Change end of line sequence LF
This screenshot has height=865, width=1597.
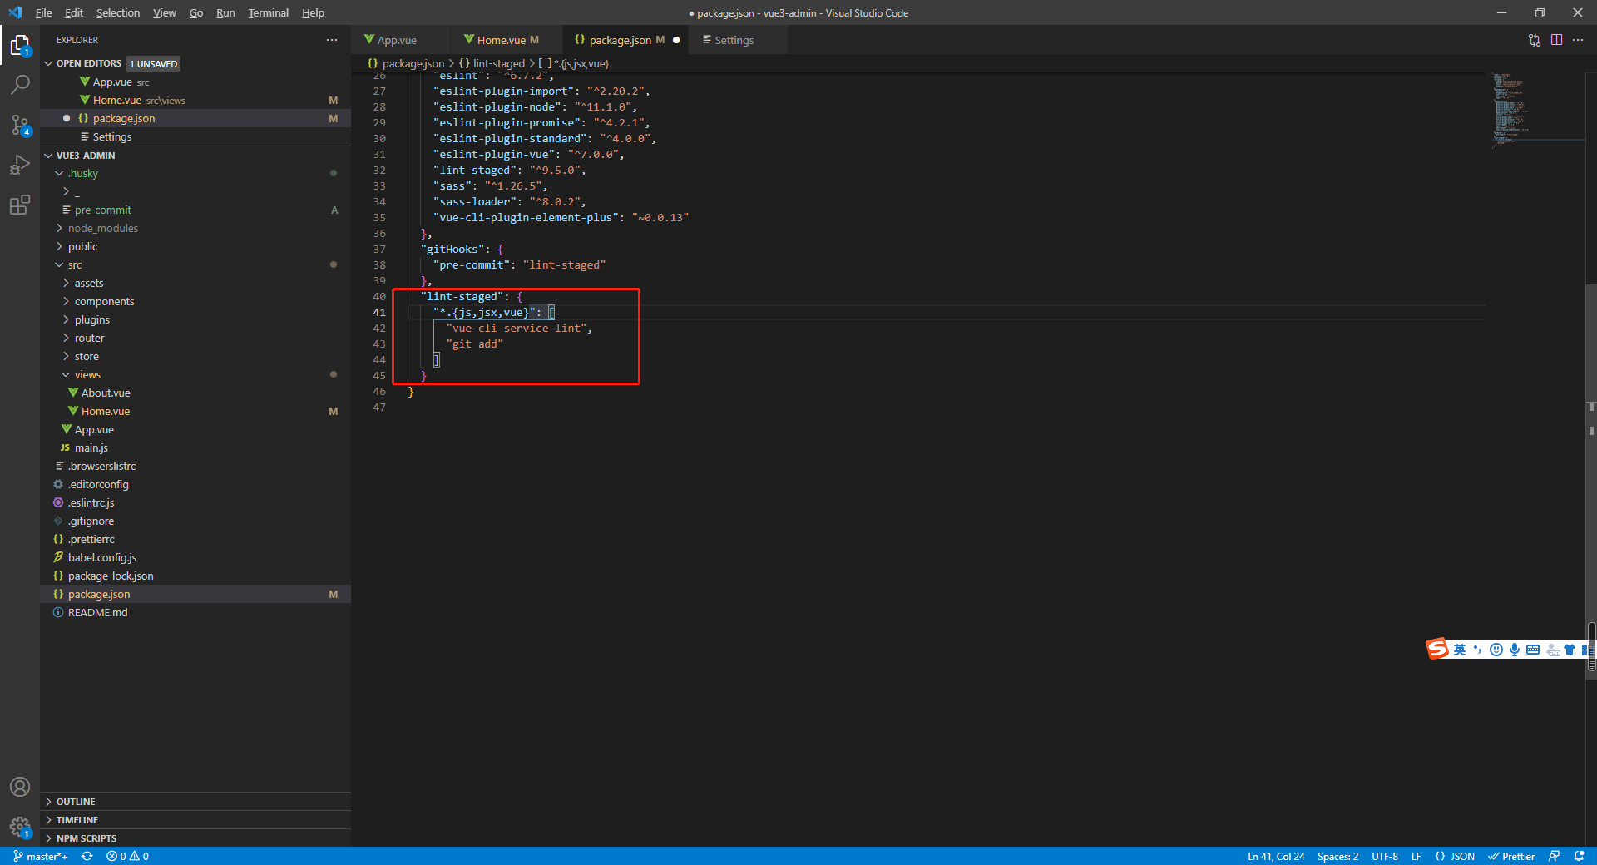tap(1416, 856)
